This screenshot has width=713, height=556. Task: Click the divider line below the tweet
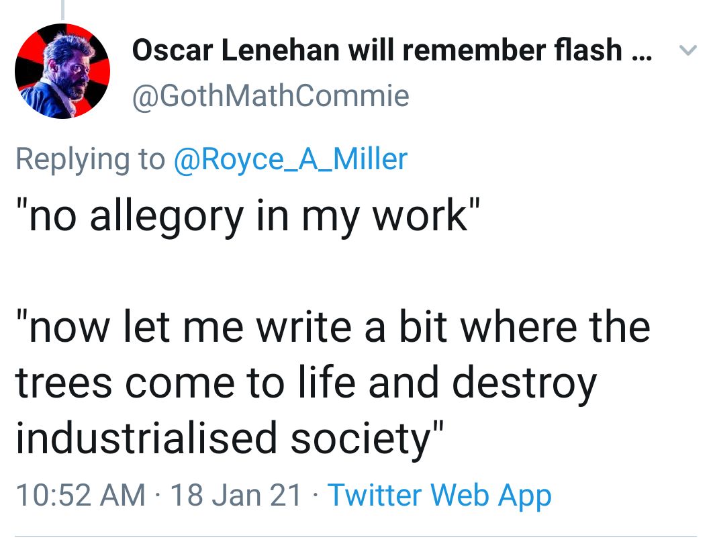[x=356, y=537]
